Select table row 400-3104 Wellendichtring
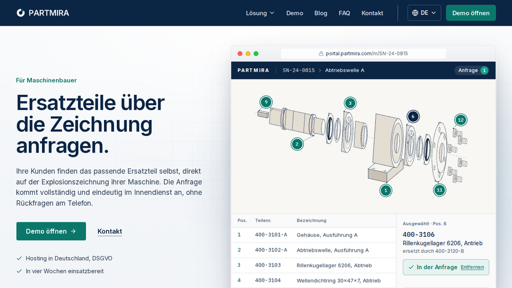512x288 pixels. click(x=314, y=280)
